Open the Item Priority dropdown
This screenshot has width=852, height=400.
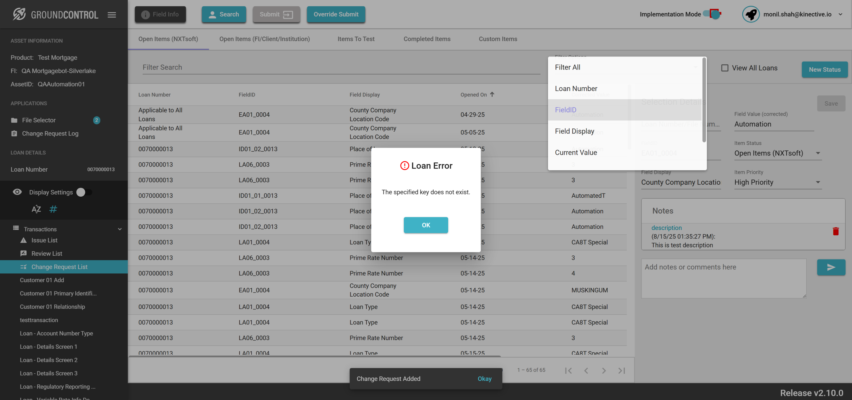pyautogui.click(x=778, y=182)
